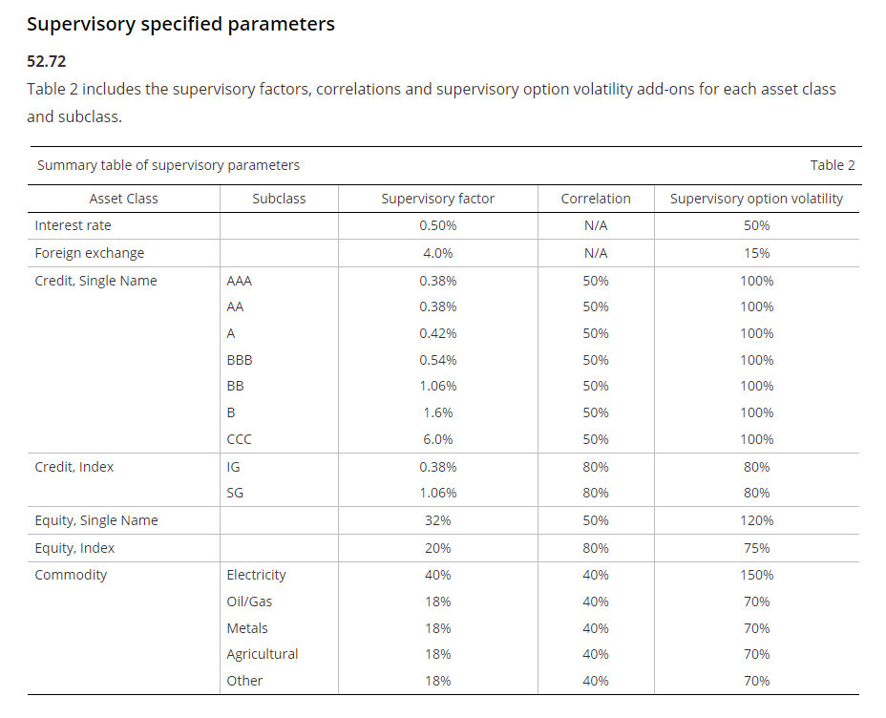Click the 'Credit, Index' asset class cell
Viewport: 886px width, 718px height.
[74, 467]
